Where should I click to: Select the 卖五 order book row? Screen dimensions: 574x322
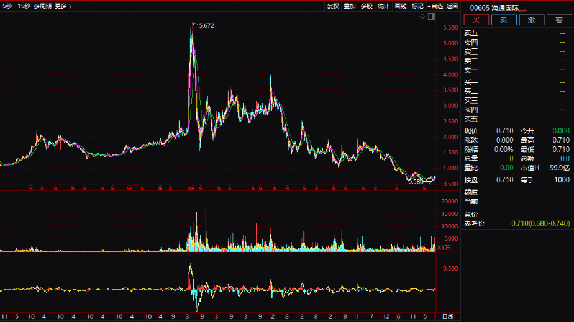click(517, 34)
